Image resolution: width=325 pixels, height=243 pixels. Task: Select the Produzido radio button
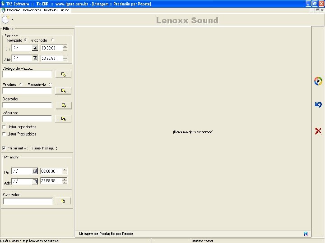tap(25, 40)
